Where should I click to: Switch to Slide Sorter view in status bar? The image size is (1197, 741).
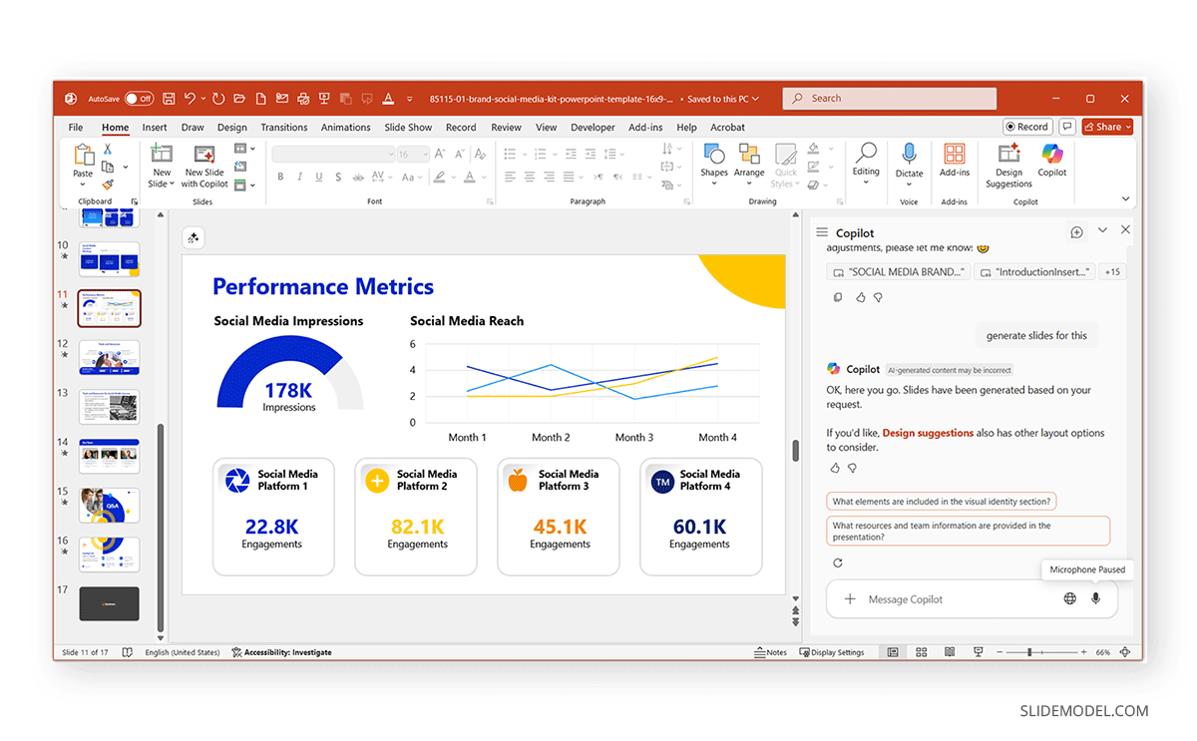coord(921,652)
